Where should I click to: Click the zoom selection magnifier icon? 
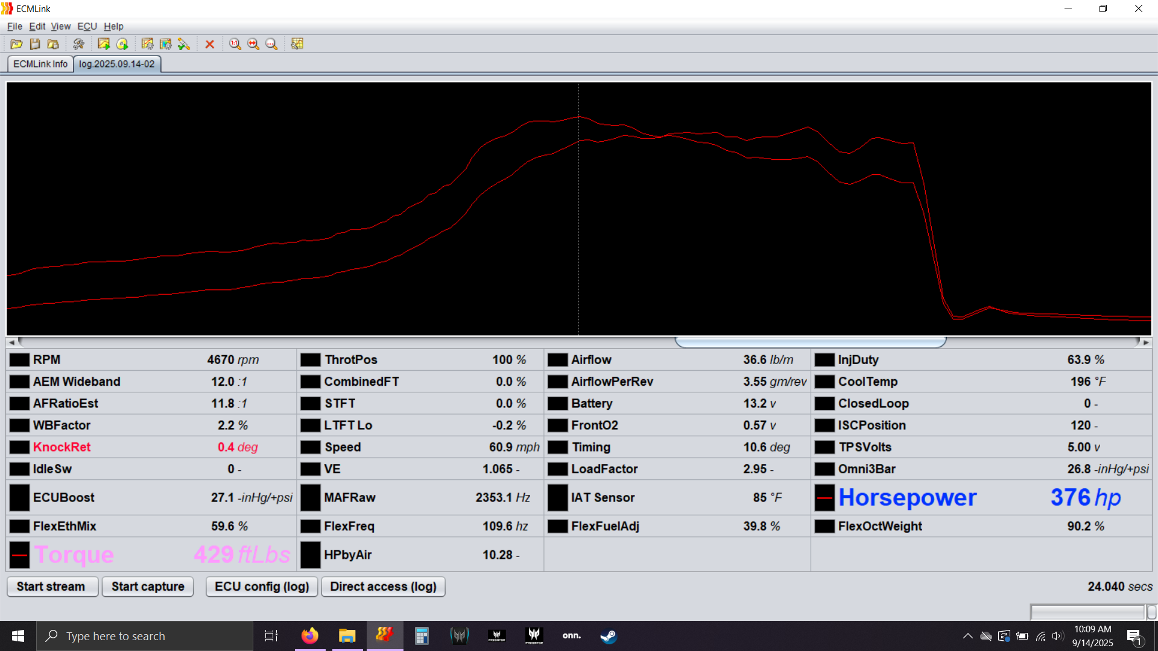coord(271,44)
